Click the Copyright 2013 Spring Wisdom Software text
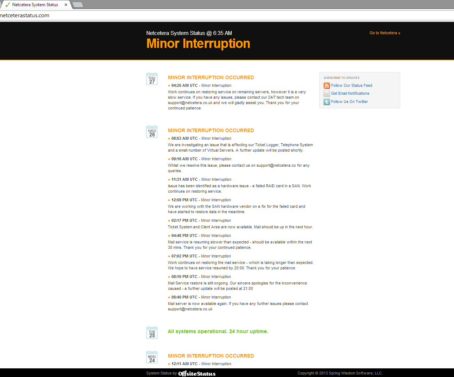The width and height of the screenshot is (454, 377). (x=340, y=373)
